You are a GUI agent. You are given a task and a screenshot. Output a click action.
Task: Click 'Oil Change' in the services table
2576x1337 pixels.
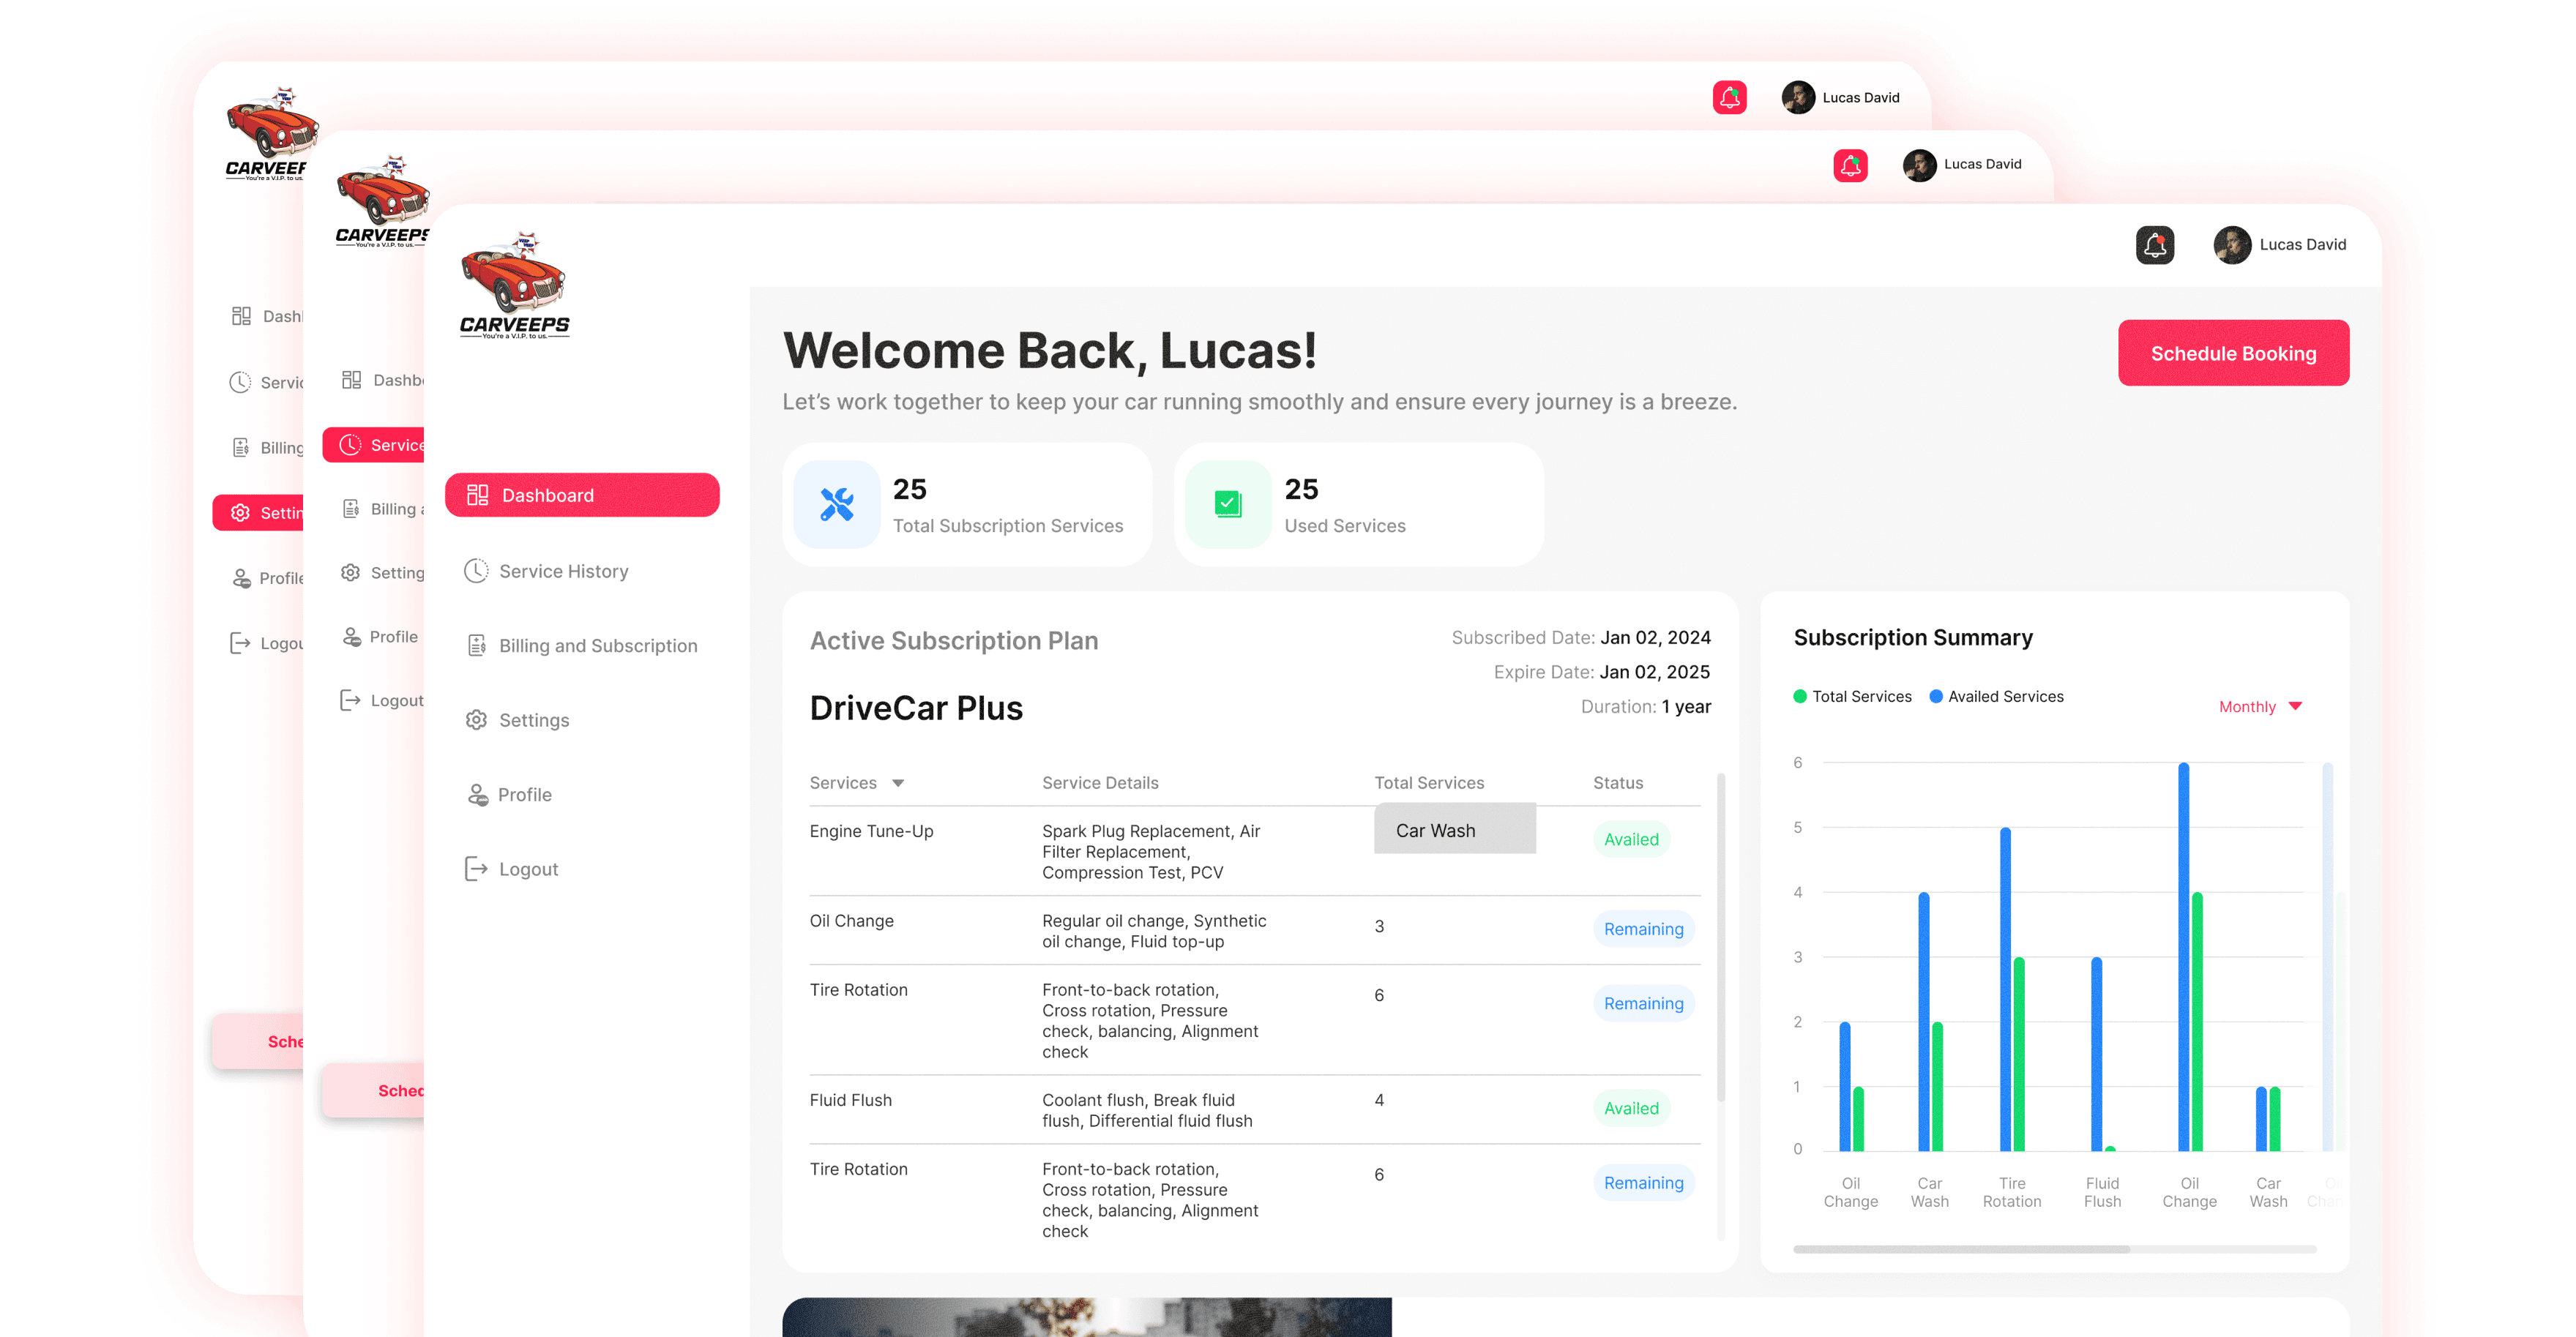pos(851,921)
